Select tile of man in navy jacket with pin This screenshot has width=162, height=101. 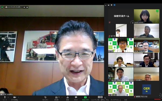[147, 60]
